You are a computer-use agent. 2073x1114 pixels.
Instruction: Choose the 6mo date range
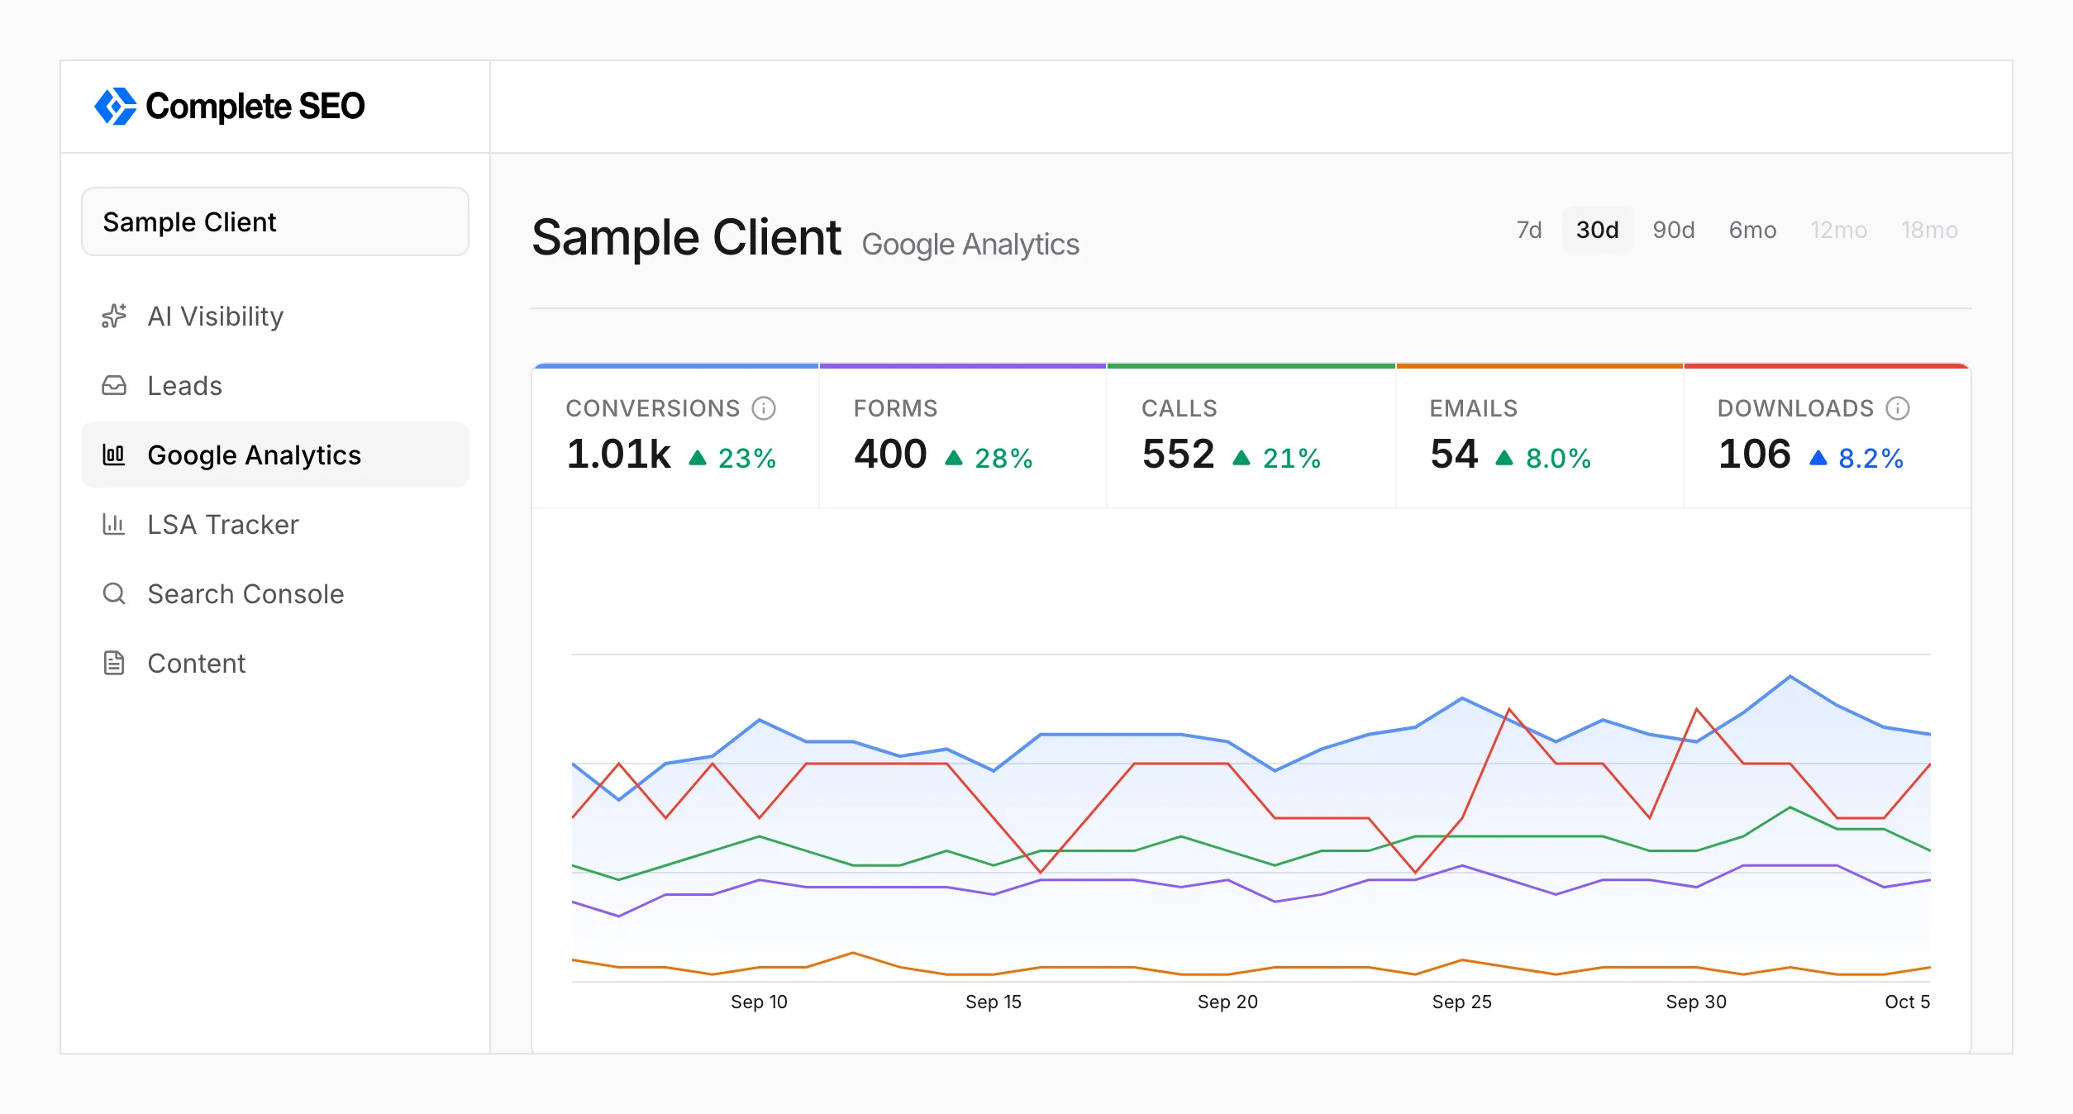1752,230
